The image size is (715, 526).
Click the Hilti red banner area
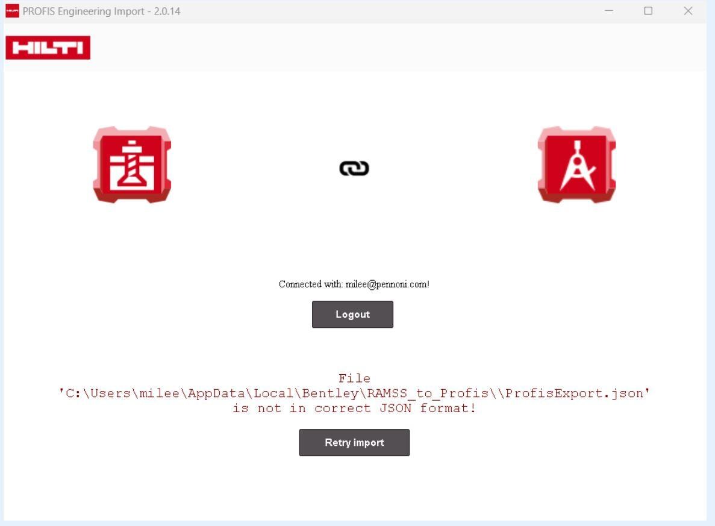pos(48,48)
